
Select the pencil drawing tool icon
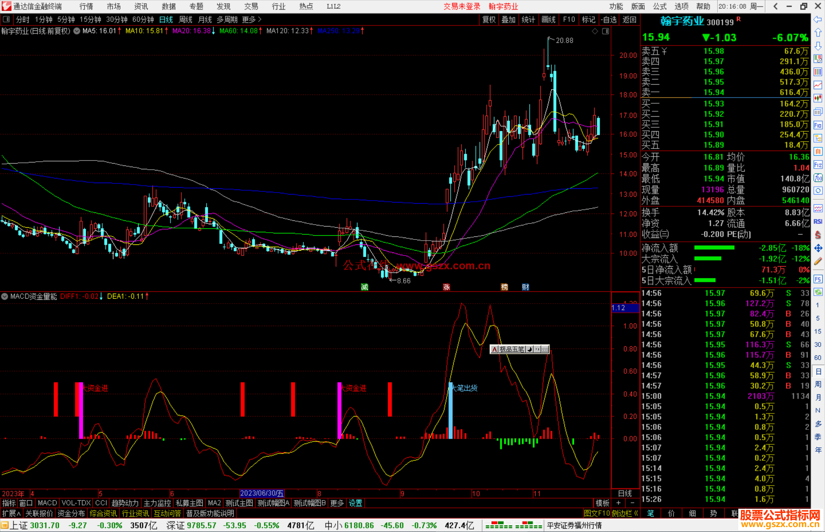[818, 261]
